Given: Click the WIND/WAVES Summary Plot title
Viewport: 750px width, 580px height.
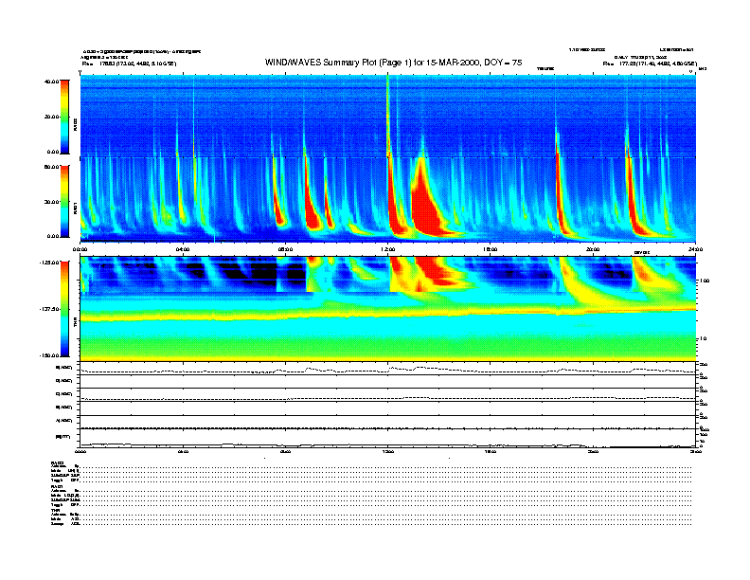Looking at the screenshot, I should (x=393, y=62).
